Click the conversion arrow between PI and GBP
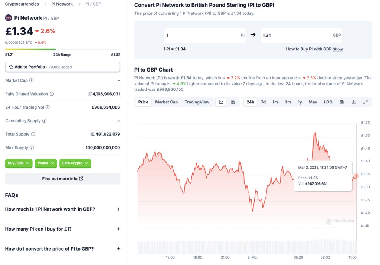This screenshot has height=265, width=380. [253, 35]
